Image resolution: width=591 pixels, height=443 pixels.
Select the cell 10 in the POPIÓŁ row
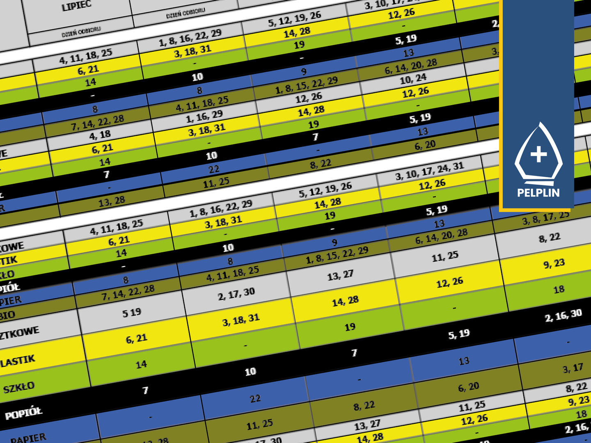pyautogui.click(x=250, y=372)
